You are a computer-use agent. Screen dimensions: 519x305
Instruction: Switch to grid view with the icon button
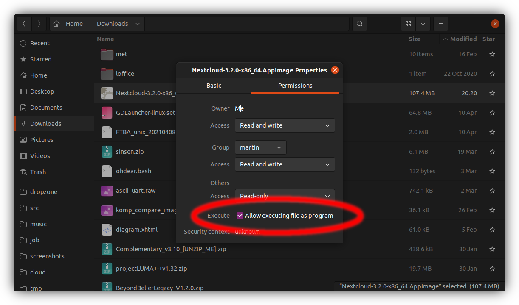[408, 24]
